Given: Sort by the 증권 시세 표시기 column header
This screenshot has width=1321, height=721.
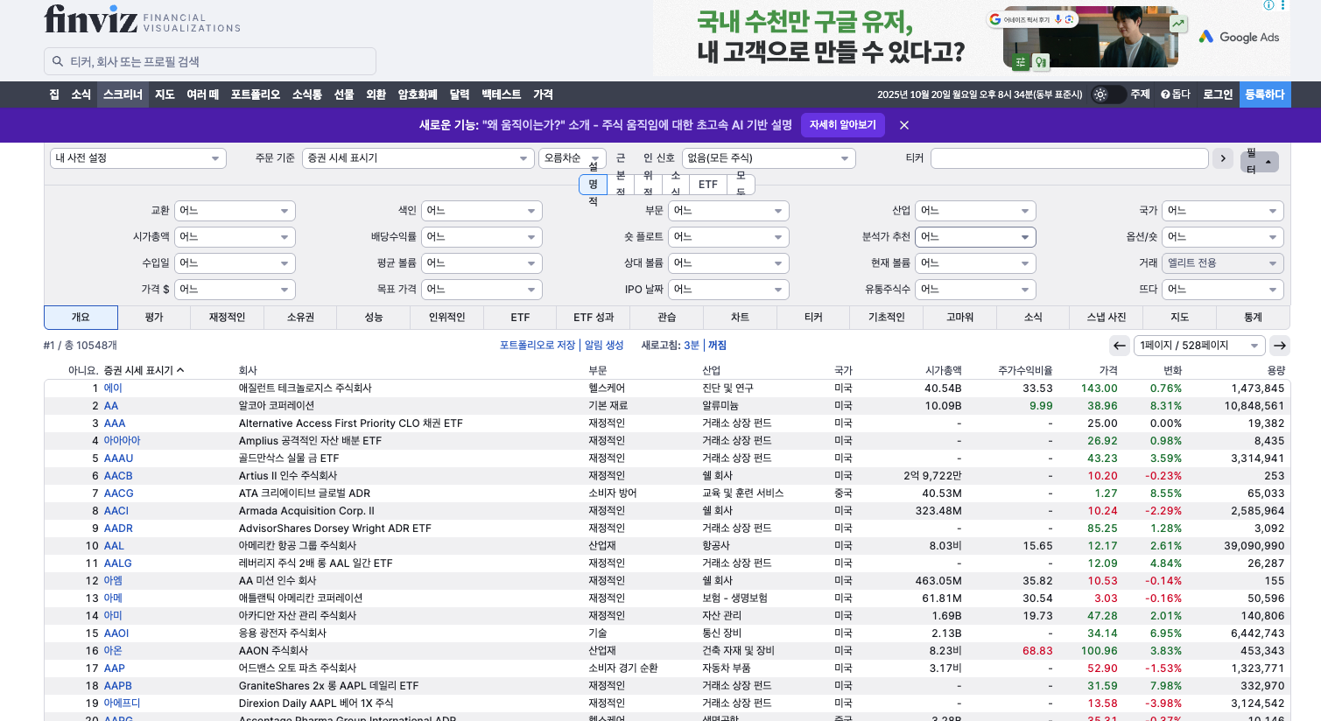Looking at the screenshot, I should point(144,371).
